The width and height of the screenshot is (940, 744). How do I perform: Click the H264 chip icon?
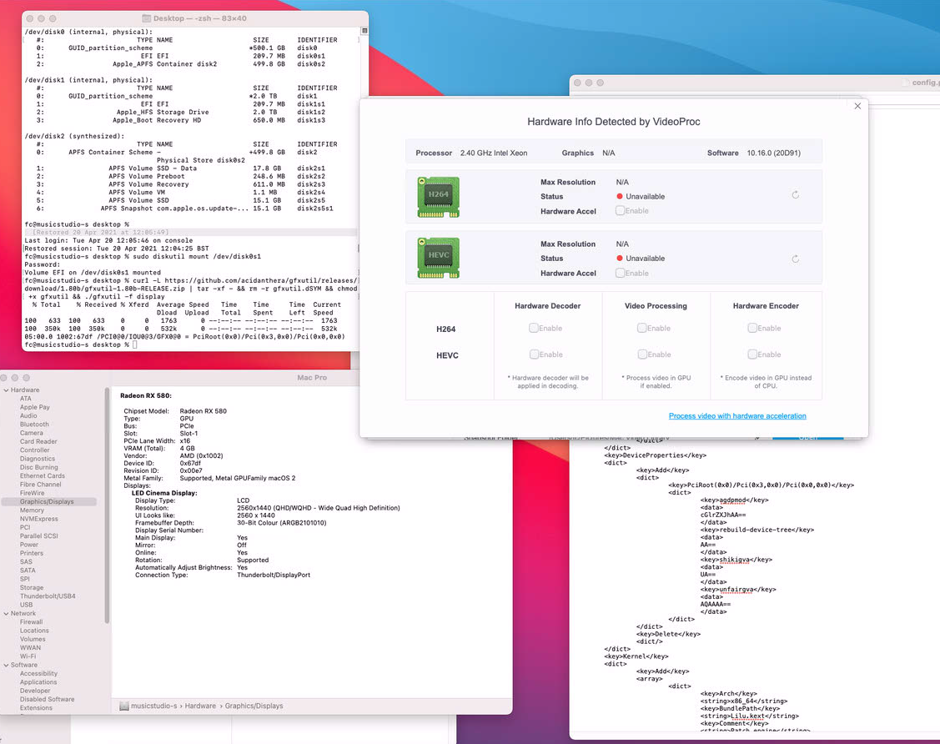pyautogui.click(x=438, y=197)
